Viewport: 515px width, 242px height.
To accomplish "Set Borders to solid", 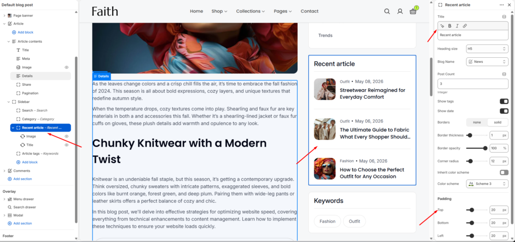I will 497,123.
